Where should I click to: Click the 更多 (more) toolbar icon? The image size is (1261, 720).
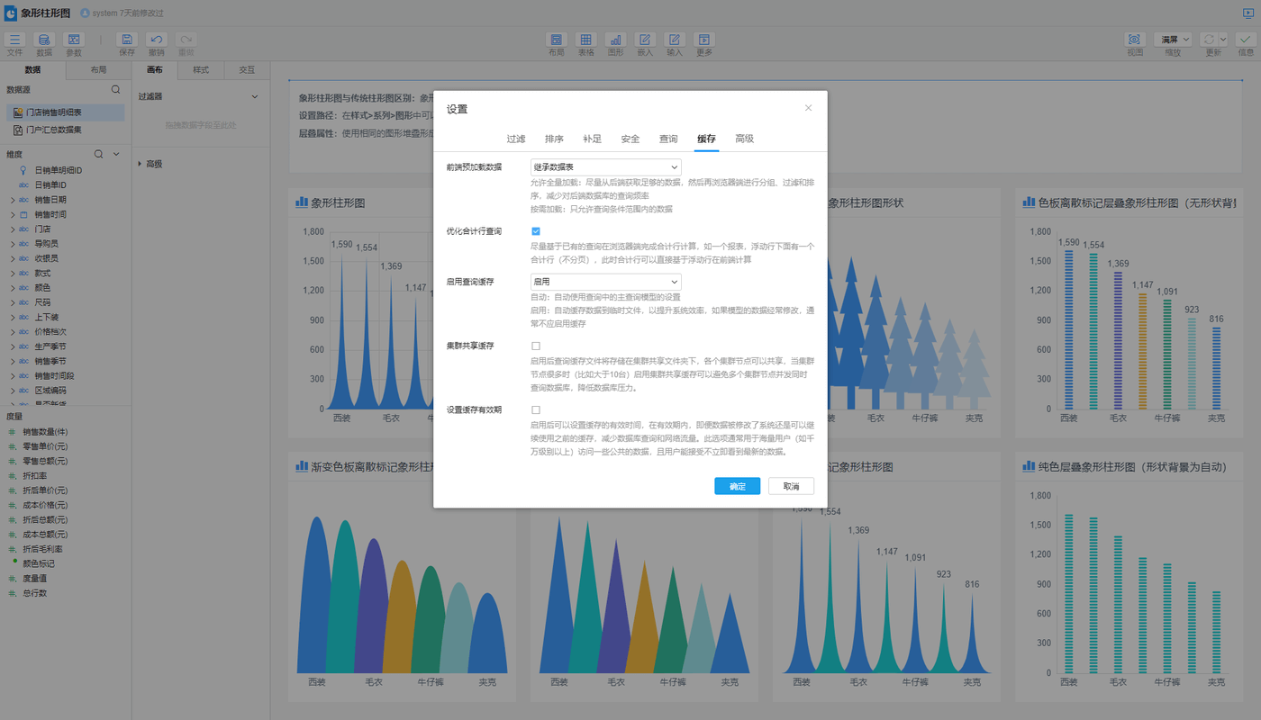coord(703,40)
